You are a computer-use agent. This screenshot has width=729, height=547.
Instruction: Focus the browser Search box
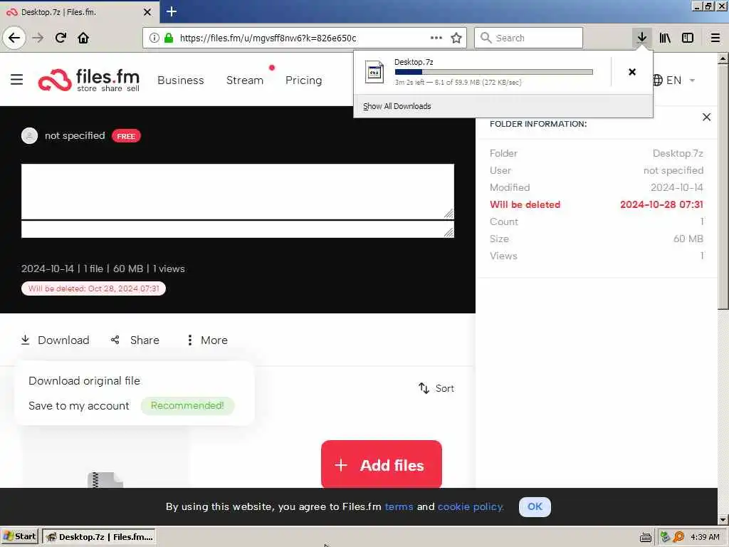tap(528, 38)
